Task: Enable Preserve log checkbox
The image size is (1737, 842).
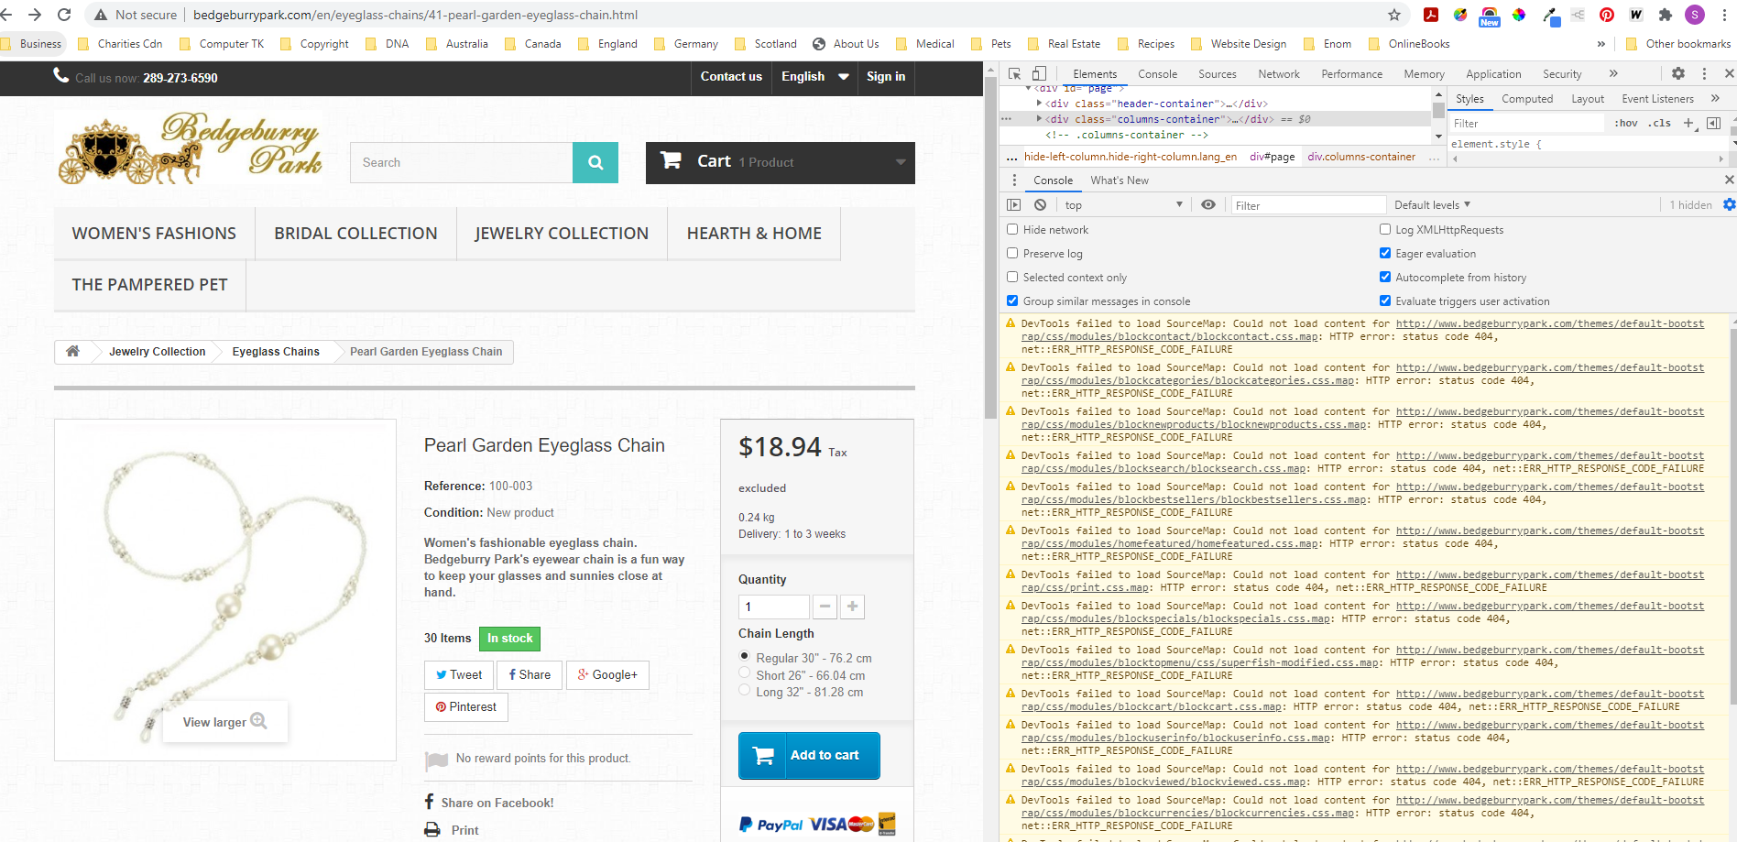Action: point(1012,253)
